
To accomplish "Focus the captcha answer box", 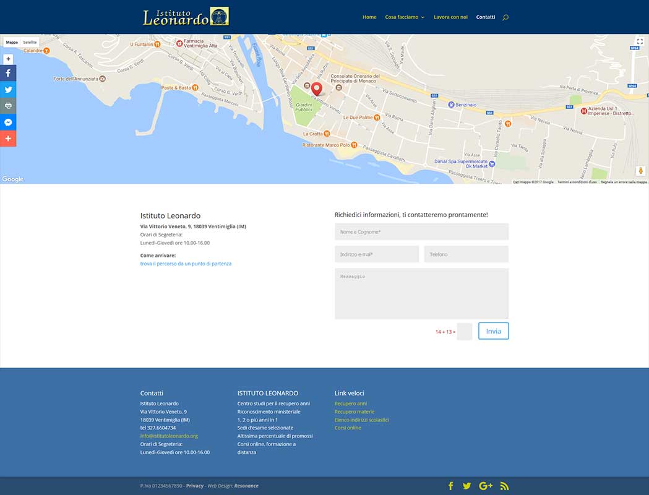I will [465, 332].
